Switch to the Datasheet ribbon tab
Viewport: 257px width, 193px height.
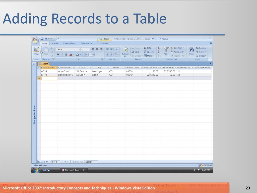point(105,43)
